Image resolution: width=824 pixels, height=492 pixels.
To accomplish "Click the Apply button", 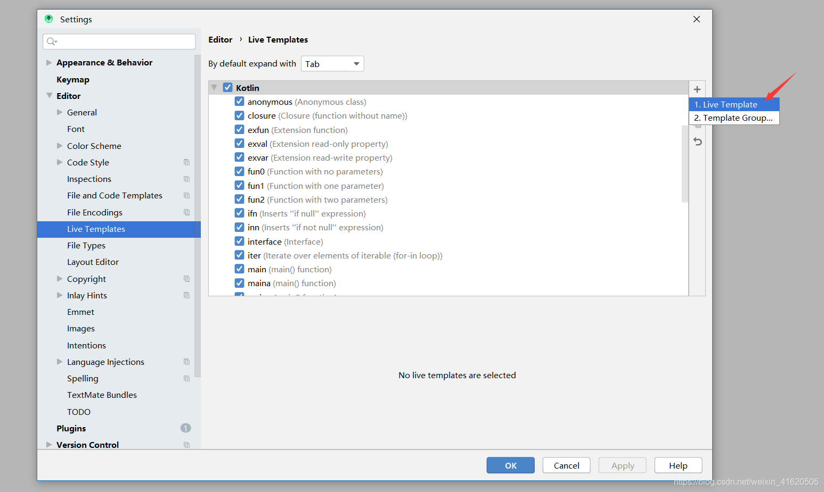I will coord(622,465).
